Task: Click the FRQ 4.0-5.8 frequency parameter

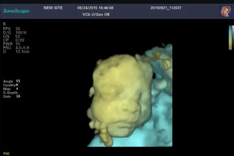Action: (x=16, y=48)
